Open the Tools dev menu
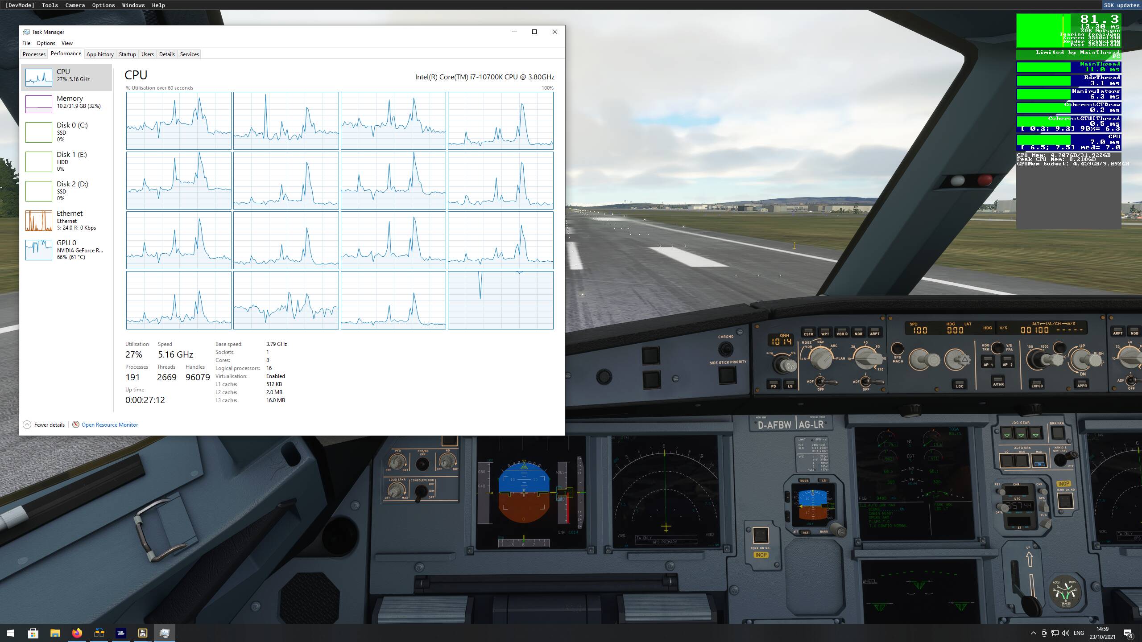1142x642 pixels. tap(50, 5)
